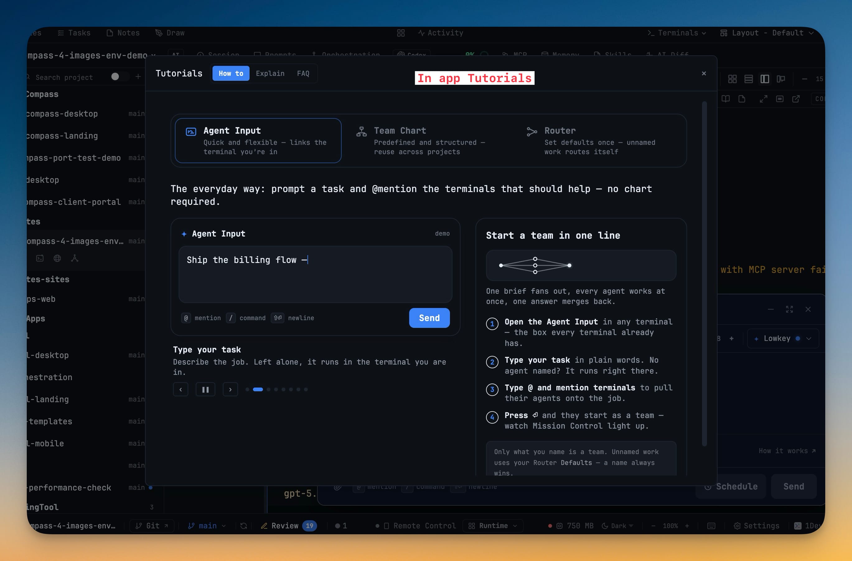Image resolution: width=852 pixels, height=561 pixels.
Task: Click the branch fork icon under compass-4-images-env project
Action: click(74, 258)
